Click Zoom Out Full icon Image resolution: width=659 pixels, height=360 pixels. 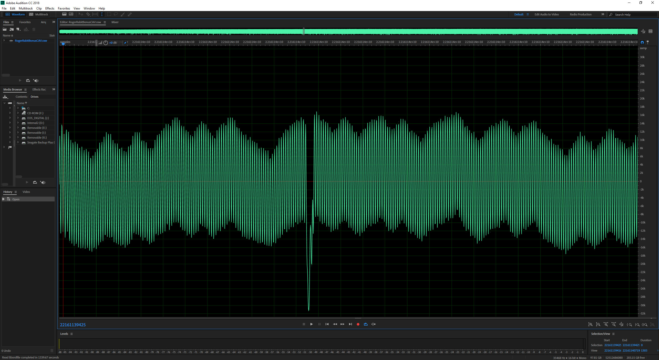click(x=621, y=325)
